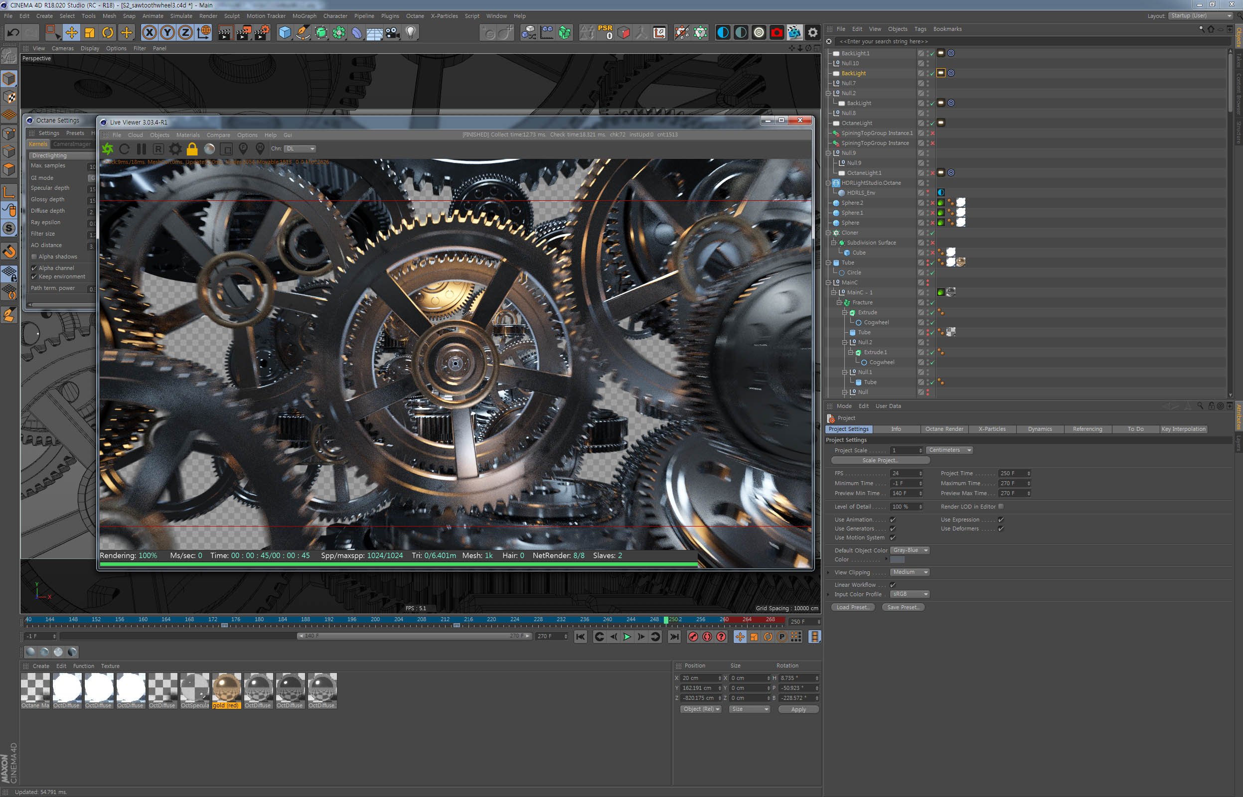Play the animation forward
The width and height of the screenshot is (1243, 797).
[x=627, y=637]
